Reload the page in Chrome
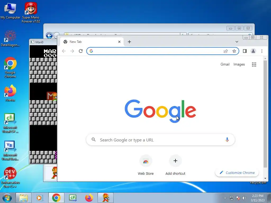 click(x=81, y=51)
